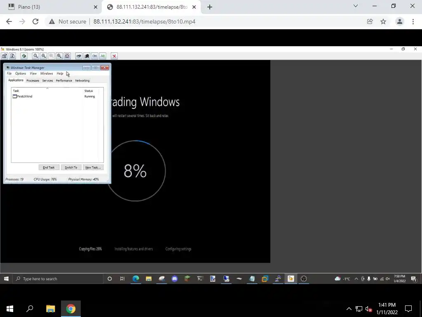Open the Help menu in Task Manager
422x317 pixels.
point(60,73)
